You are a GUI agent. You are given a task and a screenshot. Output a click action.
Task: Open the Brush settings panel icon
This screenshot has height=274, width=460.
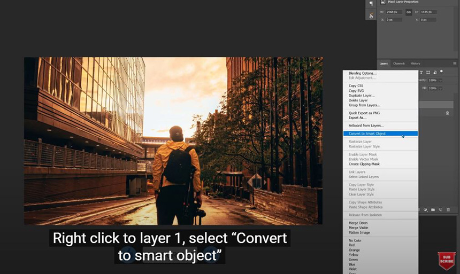[371, 16]
